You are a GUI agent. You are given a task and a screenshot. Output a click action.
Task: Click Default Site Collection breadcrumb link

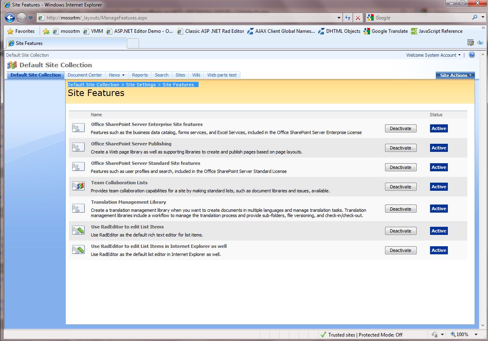coord(93,85)
